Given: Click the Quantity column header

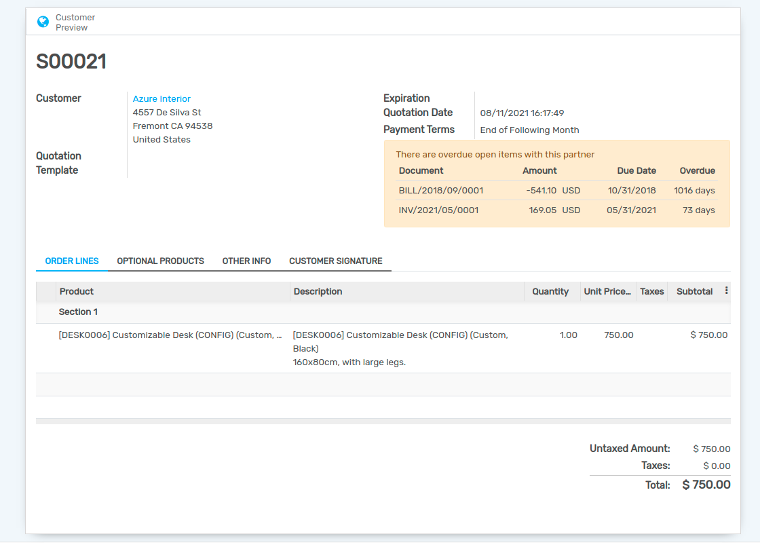Looking at the screenshot, I should click(x=550, y=291).
